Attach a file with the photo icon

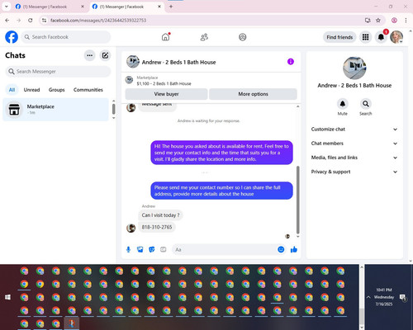pos(140,249)
